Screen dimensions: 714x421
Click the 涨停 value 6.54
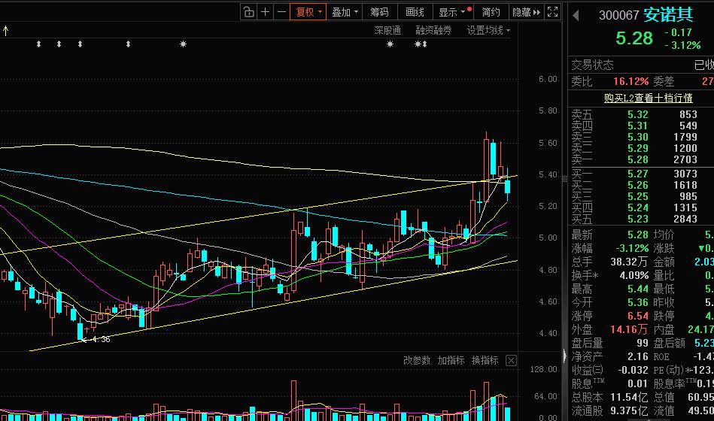(x=637, y=316)
